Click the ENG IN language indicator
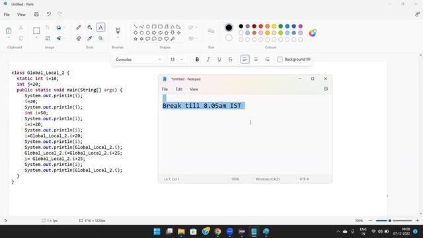 coord(363,231)
